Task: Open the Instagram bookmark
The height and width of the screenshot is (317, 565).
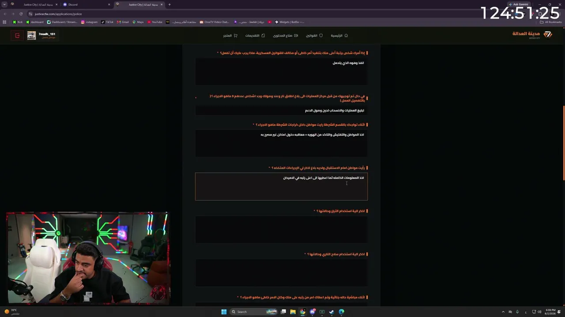Action: (89, 22)
